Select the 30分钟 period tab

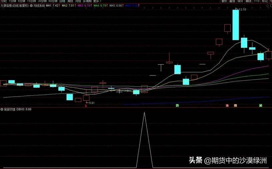coord(42,1)
